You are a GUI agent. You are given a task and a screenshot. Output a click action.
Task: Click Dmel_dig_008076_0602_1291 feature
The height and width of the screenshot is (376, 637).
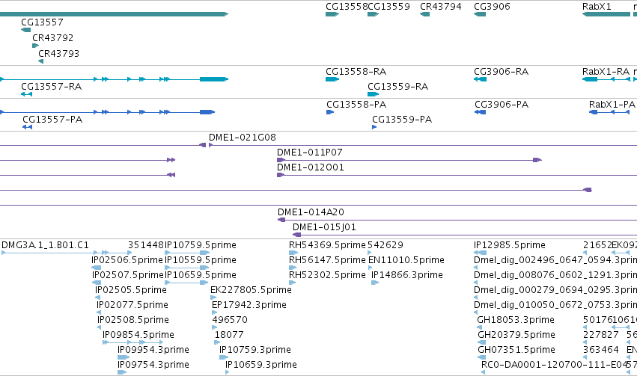click(x=476, y=283)
